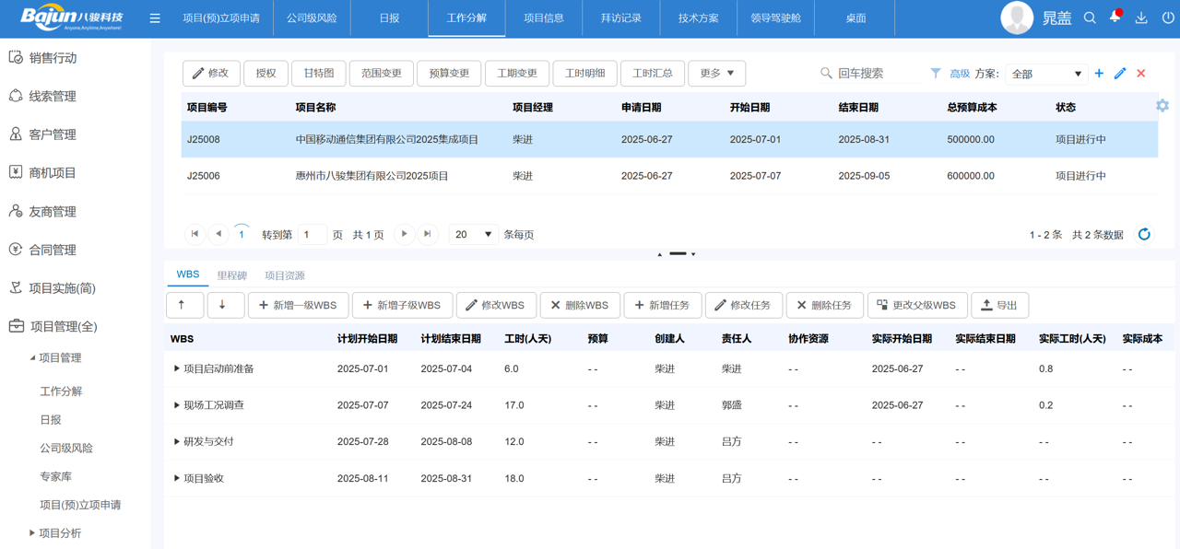Switch to the 里程碑 tab
This screenshot has width=1180, height=549.
231,275
